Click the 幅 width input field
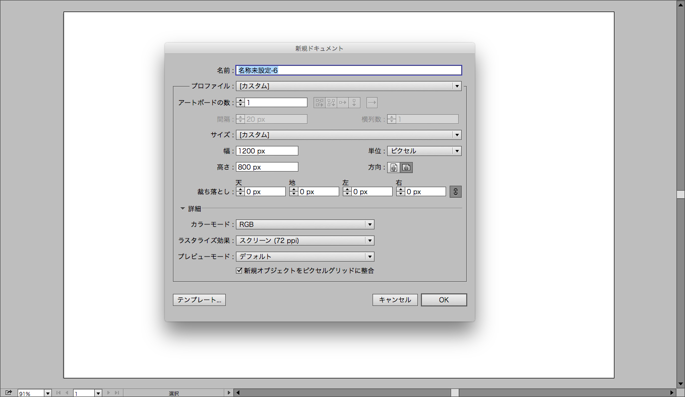 [x=267, y=151]
